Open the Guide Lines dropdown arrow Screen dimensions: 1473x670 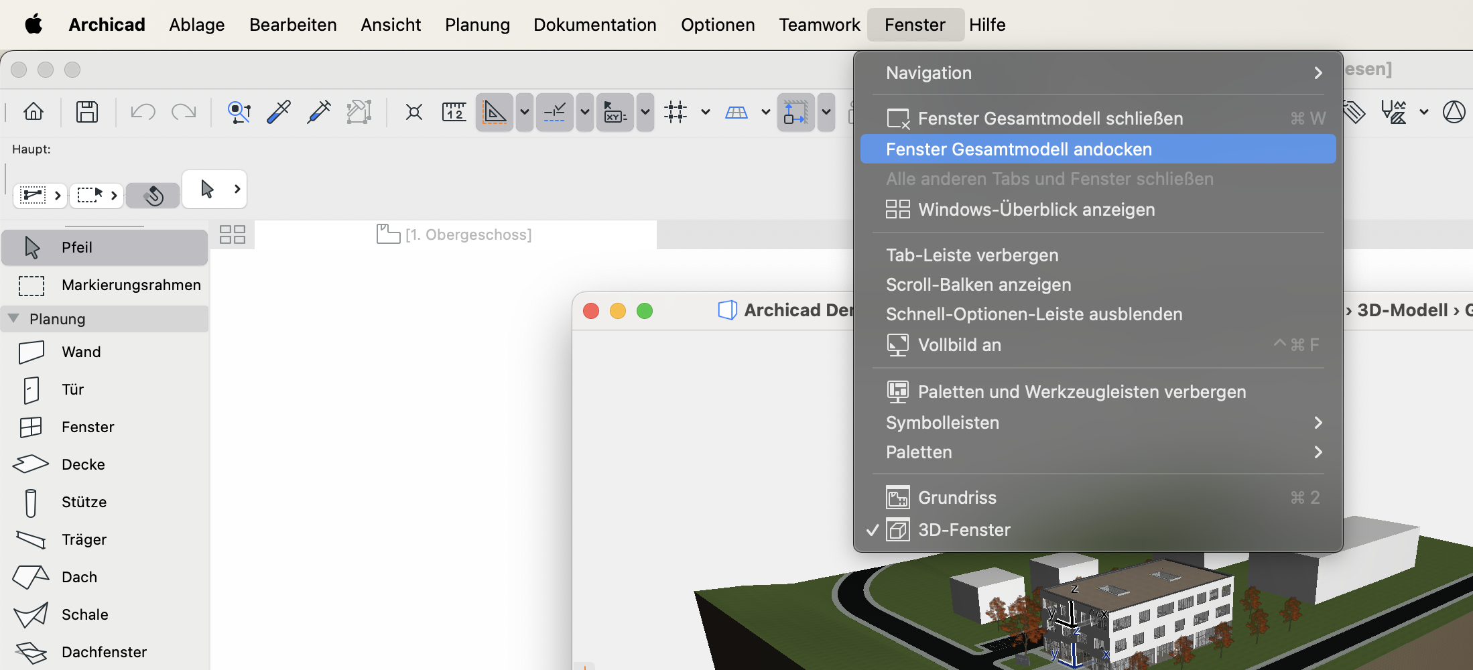tap(525, 112)
